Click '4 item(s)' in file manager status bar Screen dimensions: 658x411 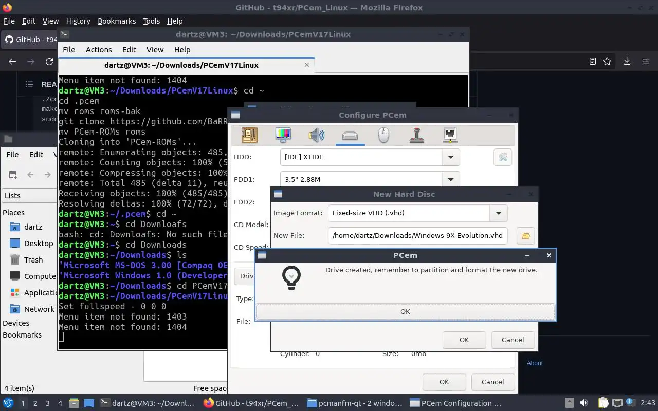pos(19,388)
